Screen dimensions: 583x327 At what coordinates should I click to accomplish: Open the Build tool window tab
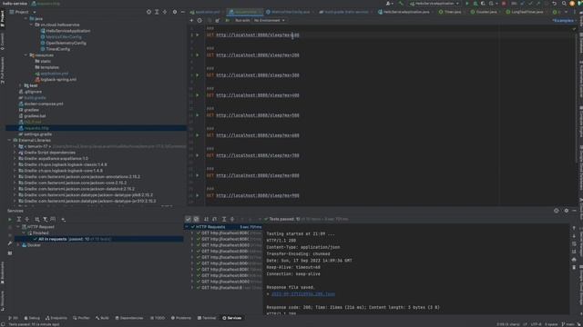[102, 318]
